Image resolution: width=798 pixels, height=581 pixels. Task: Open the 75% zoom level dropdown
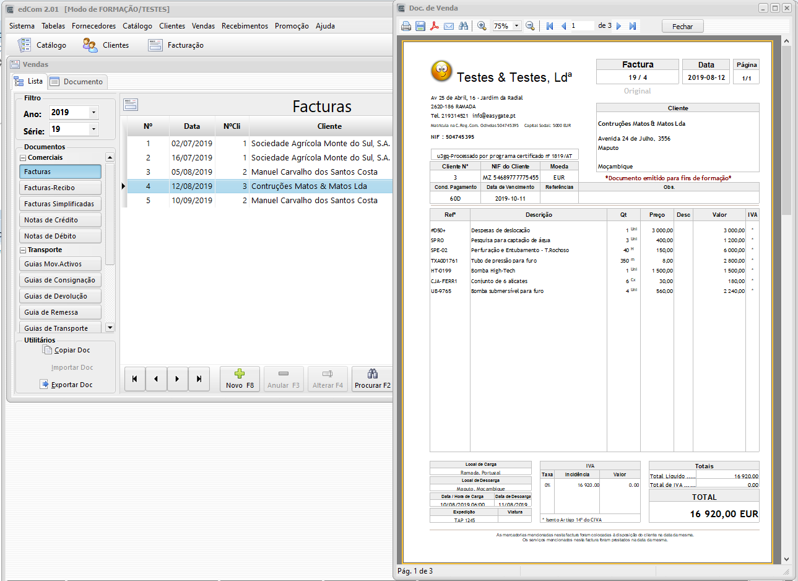[x=517, y=26]
